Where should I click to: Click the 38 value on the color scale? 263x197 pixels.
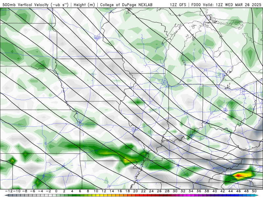[207, 191]
